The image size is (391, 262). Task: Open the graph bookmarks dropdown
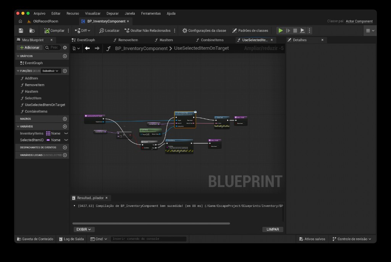click(x=76, y=49)
